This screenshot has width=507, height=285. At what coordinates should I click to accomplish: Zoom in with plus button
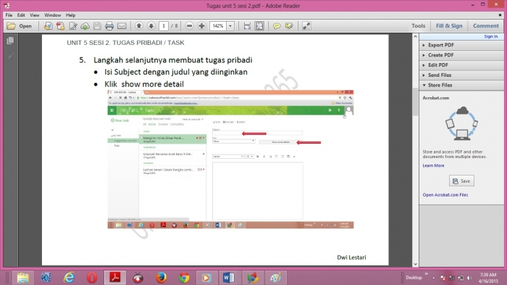click(201, 26)
